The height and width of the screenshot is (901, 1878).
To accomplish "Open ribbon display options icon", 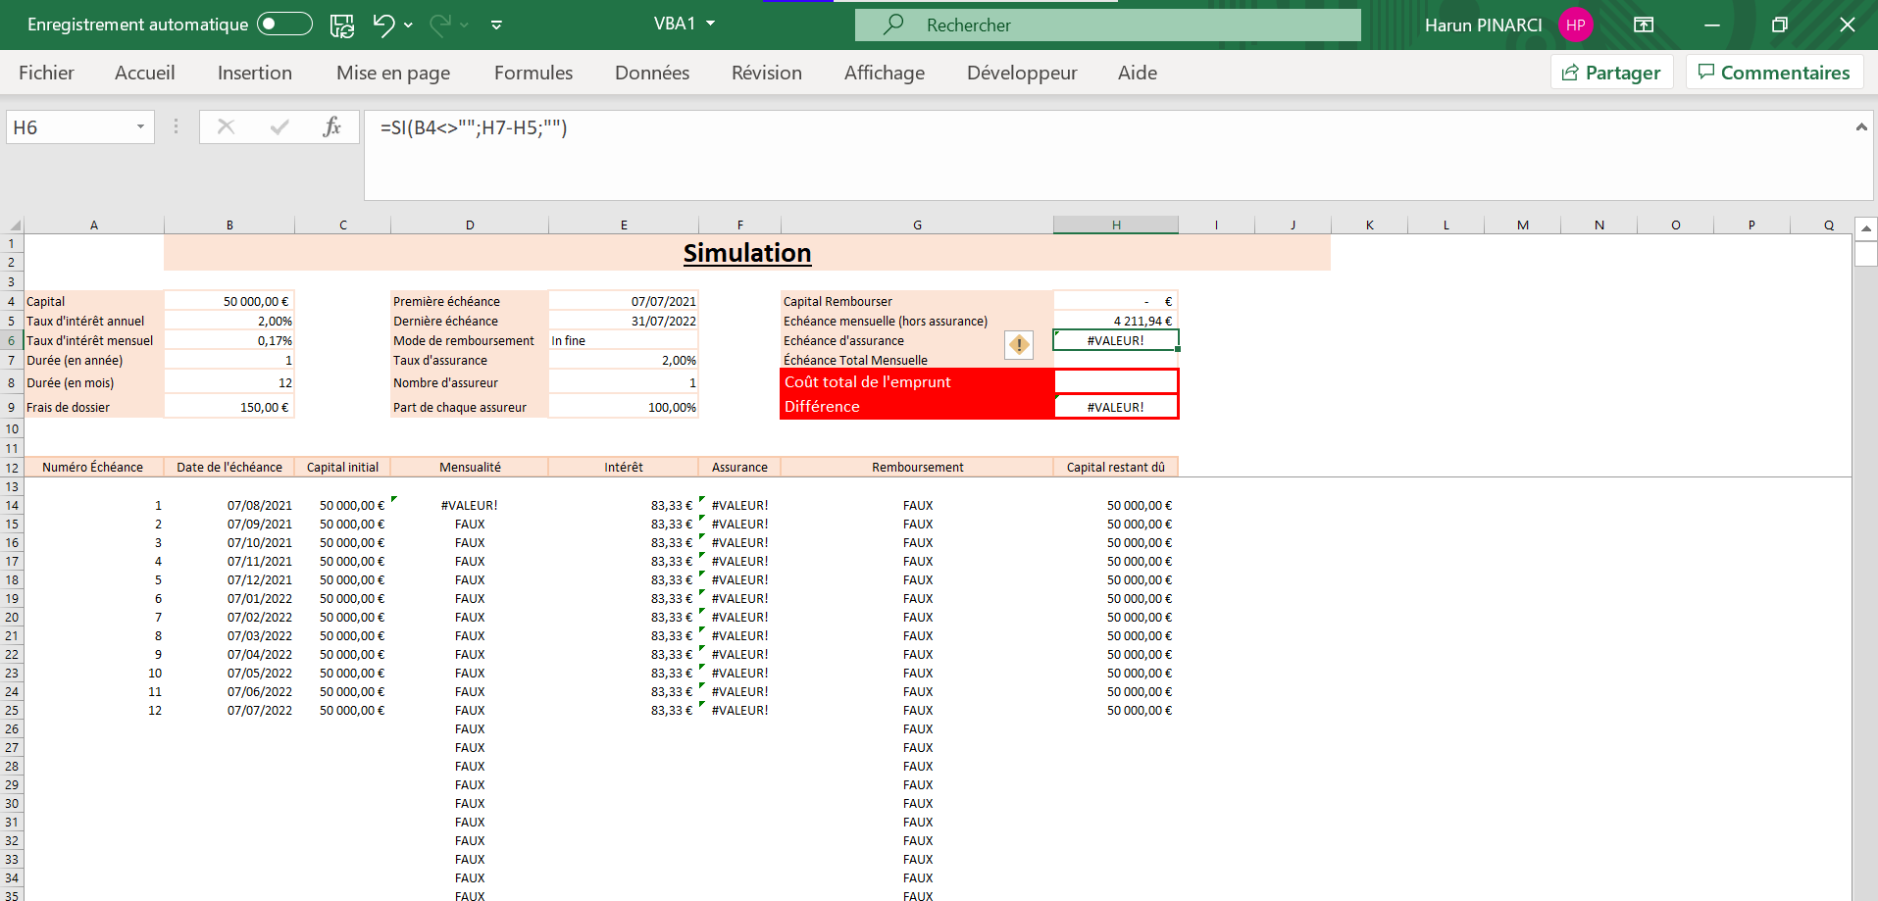I will point(1644,25).
